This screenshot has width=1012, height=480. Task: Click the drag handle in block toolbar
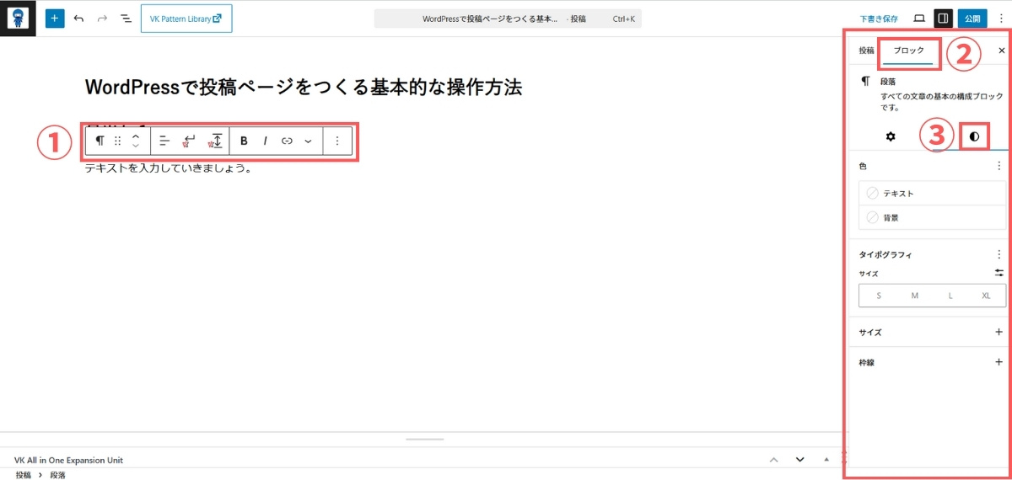pyautogui.click(x=118, y=141)
